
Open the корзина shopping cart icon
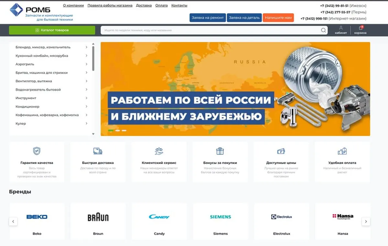pyautogui.click(x=361, y=28)
